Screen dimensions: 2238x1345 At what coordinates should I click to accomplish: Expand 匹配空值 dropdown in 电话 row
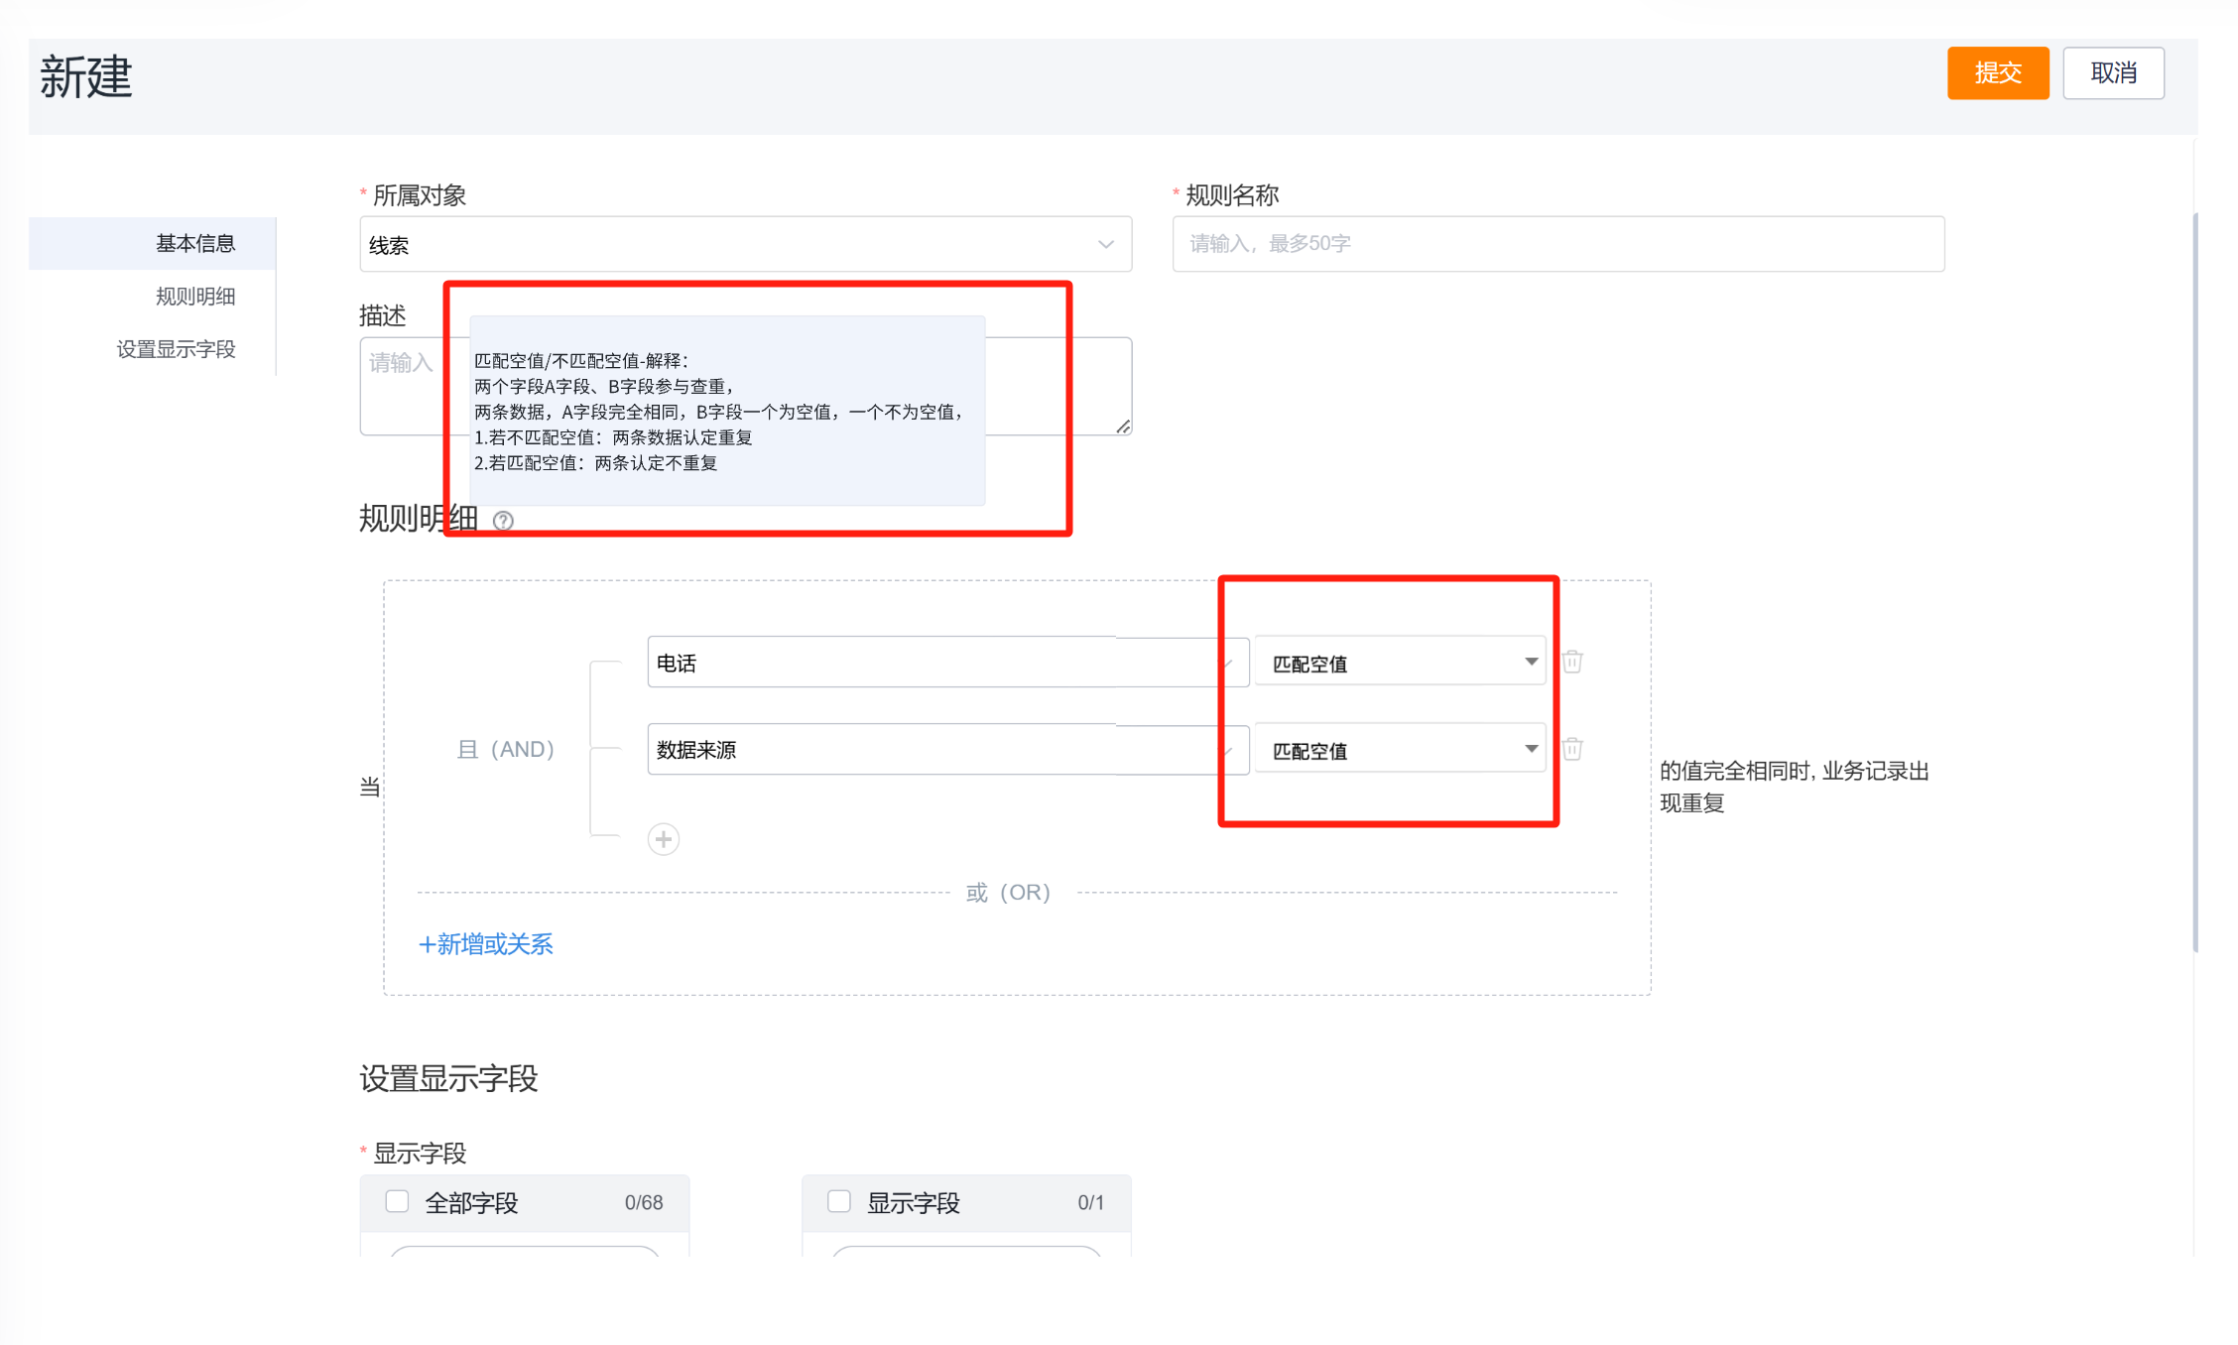tap(1400, 662)
